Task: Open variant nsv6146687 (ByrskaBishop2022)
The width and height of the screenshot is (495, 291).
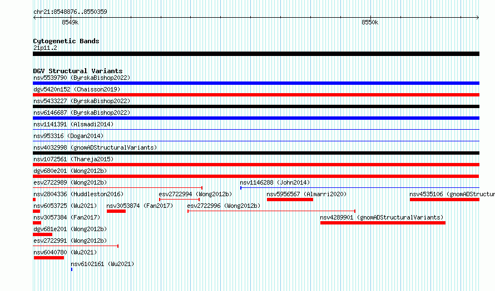Action: 82,113
